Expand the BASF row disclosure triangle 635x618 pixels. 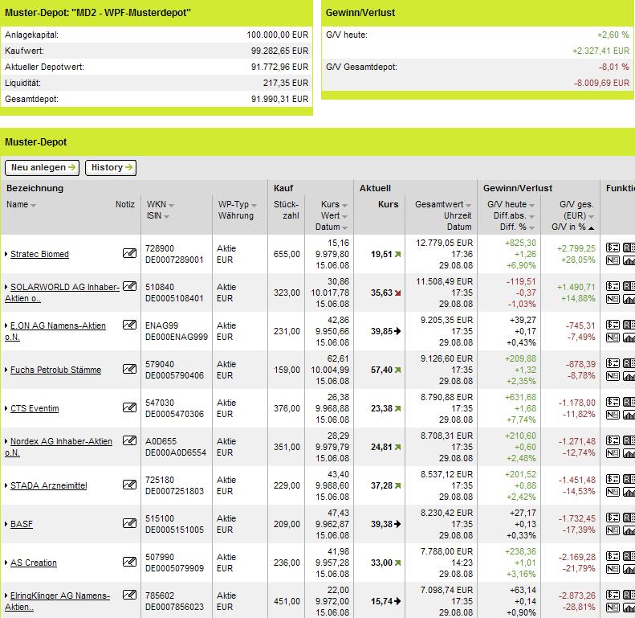click(6, 524)
